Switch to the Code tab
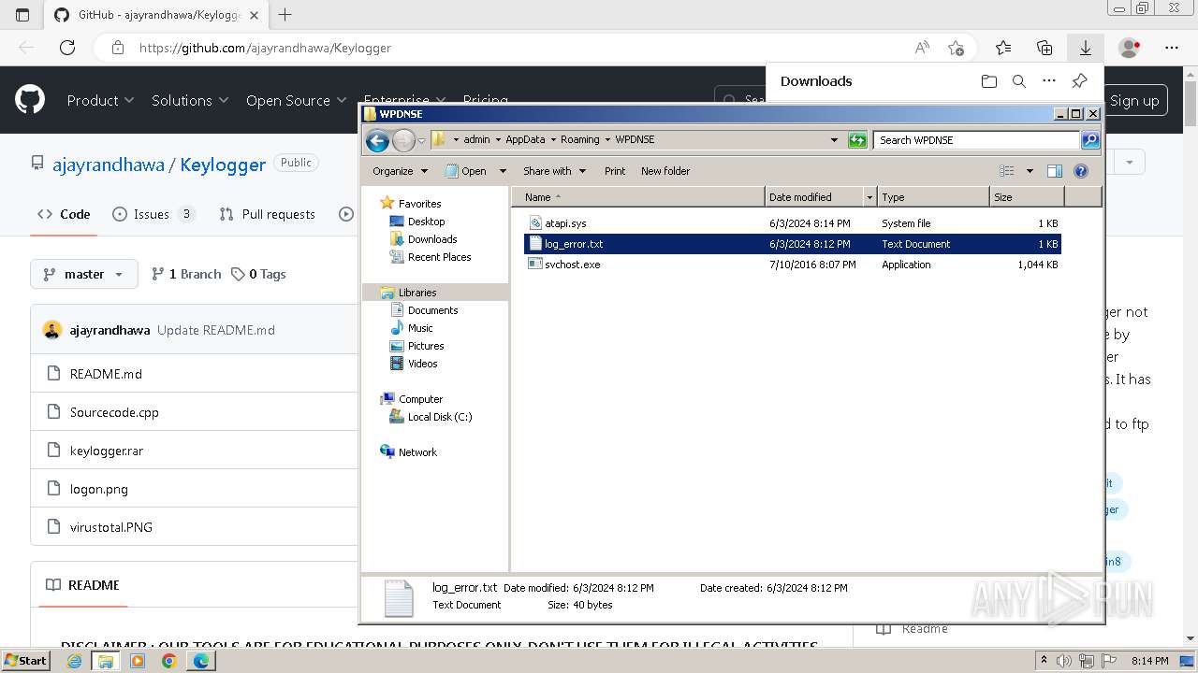The width and height of the screenshot is (1198, 673). tap(64, 214)
